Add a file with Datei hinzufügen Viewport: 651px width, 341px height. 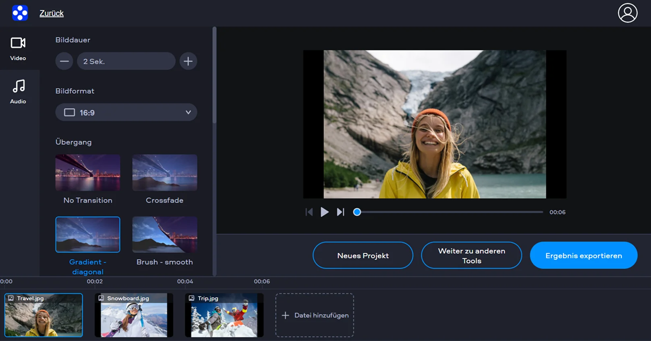click(x=315, y=315)
